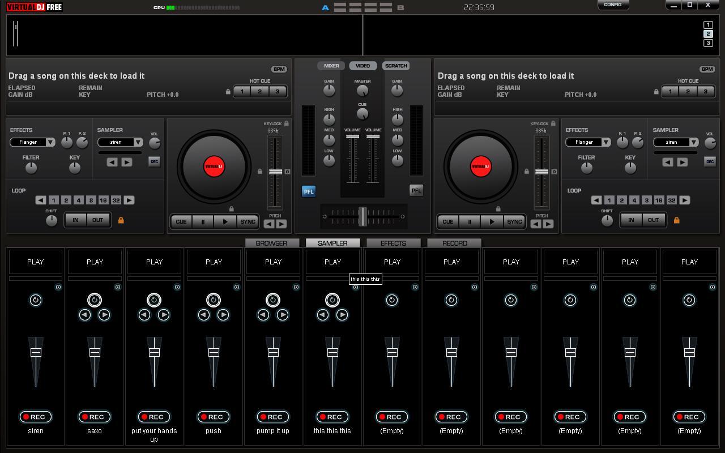This screenshot has height=453, width=725.
Task: Click PLAY on the saxo sampler slot
Action: (95, 262)
